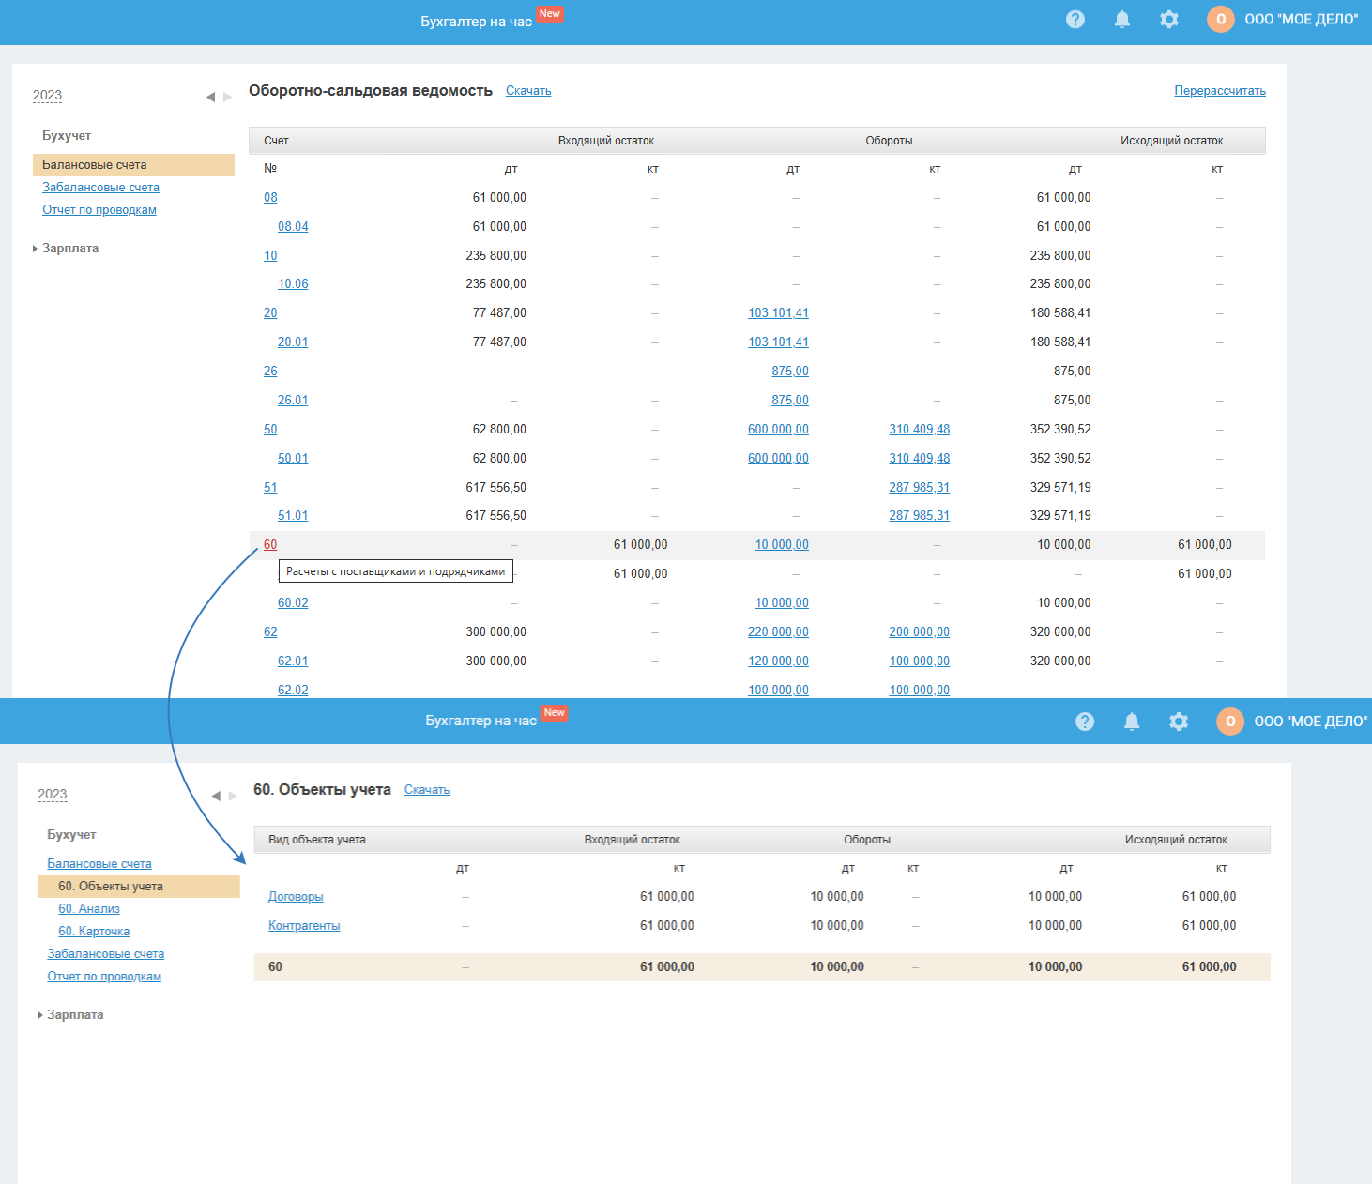Open settings gear in the lower header
Screen dimensions: 1372x1185
[1179, 721]
